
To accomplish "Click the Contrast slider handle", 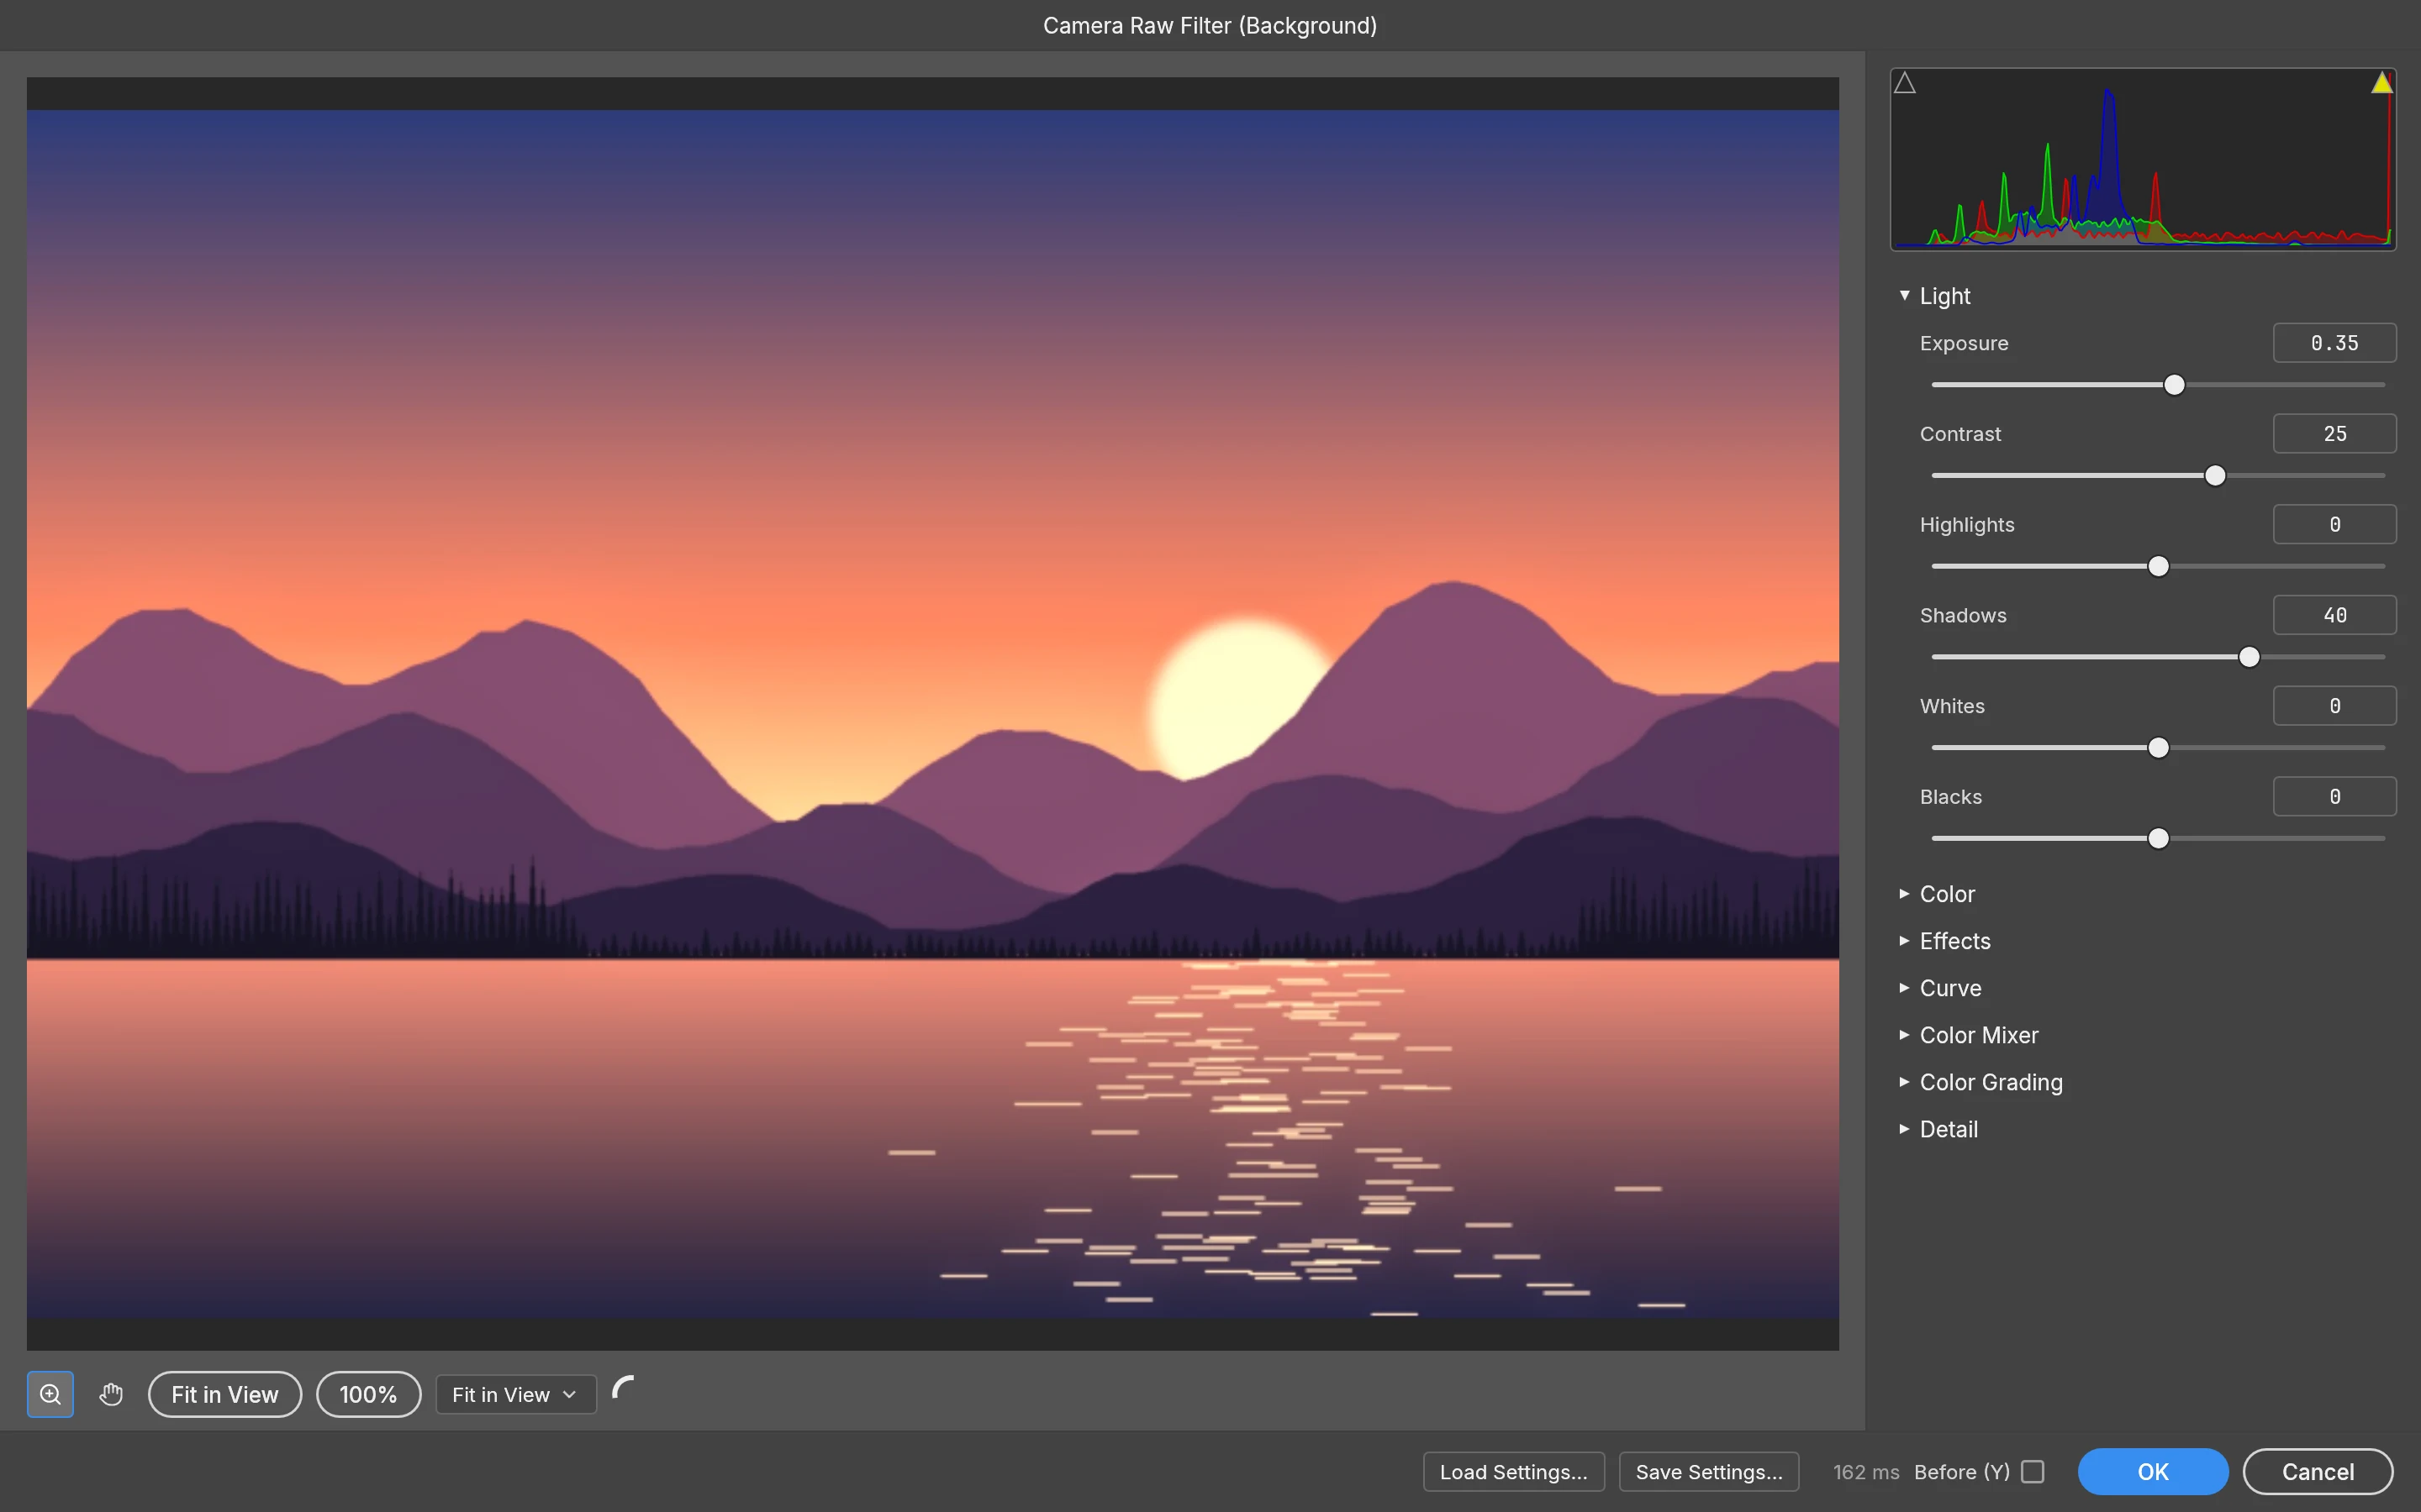I will [x=2215, y=476].
